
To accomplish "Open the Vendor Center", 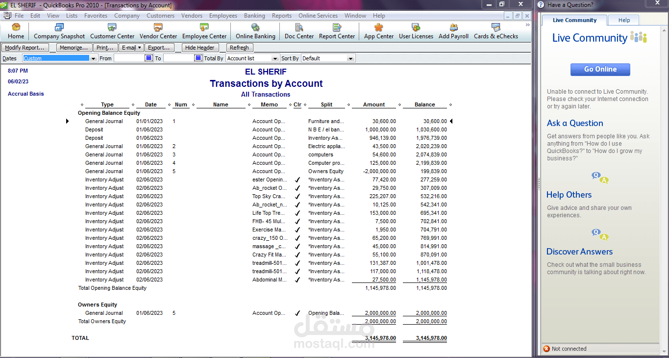I will [158, 31].
